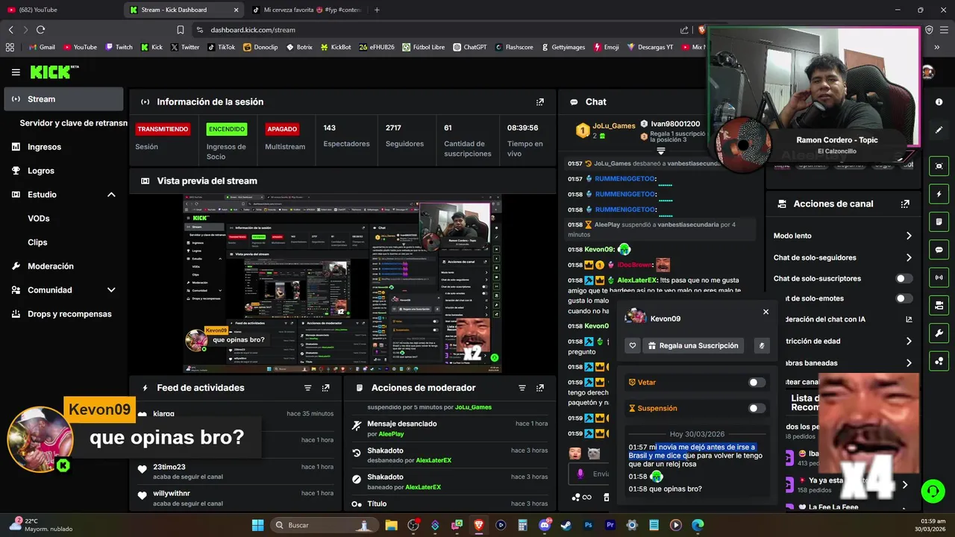Click the chat bubble icon in right sidebar
This screenshot has width=955, height=537.
point(939,250)
